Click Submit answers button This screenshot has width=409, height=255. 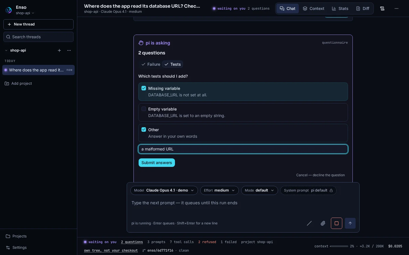tap(157, 163)
